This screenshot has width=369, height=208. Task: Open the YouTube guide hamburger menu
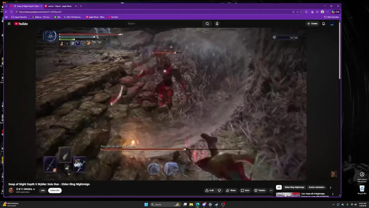[x=9, y=24]
